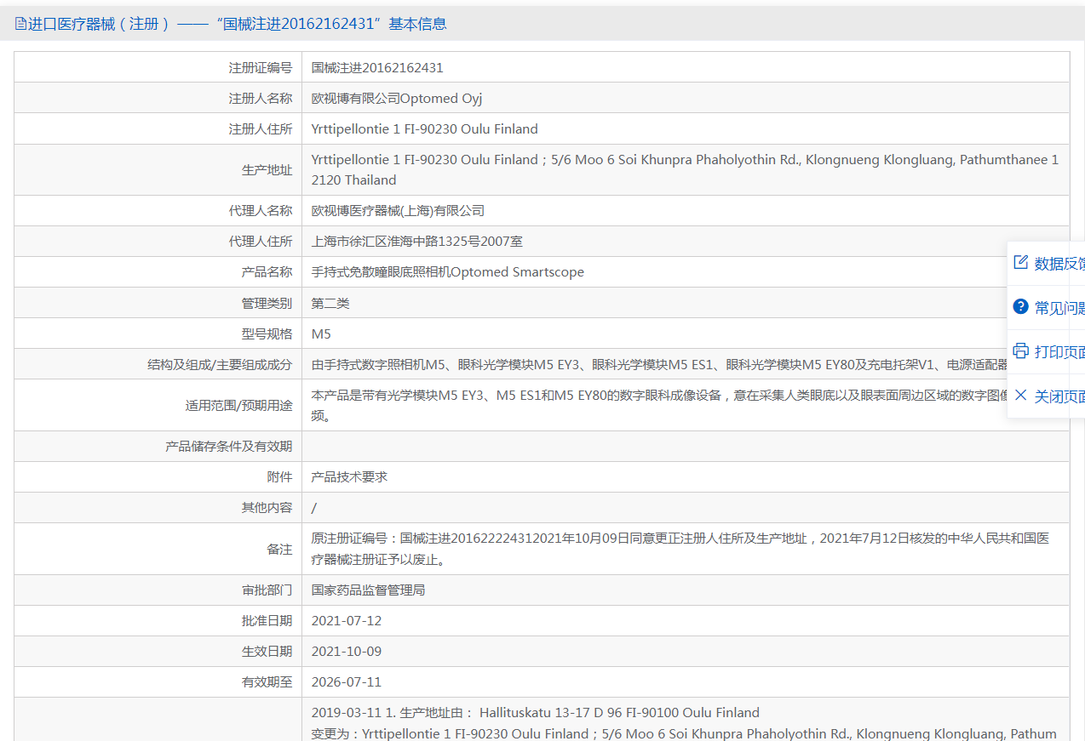Click expiry date 2026-07-11
This screenshot has height=741, width=1085.
click(347, 682)
